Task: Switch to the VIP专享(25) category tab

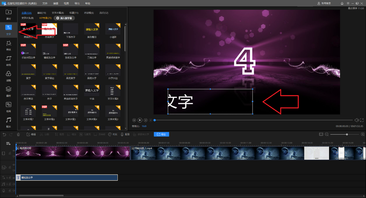Action: click(x=45, y=18)
